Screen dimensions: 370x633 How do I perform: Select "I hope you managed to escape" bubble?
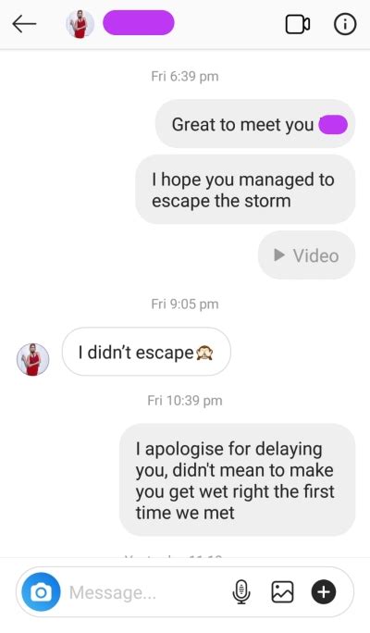point(245,190)
